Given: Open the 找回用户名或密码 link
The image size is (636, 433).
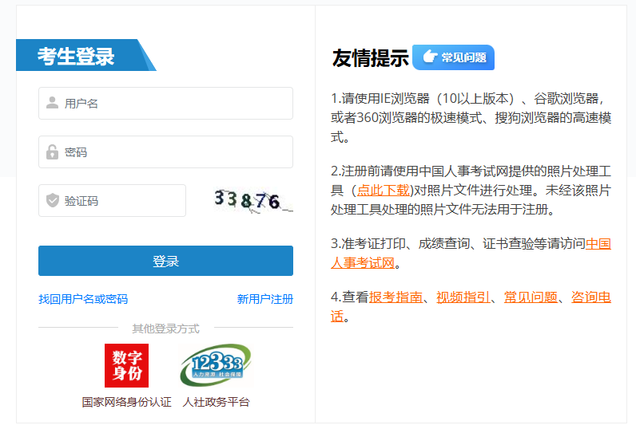Looking at the screenshot, I should (x=83, y=299).
